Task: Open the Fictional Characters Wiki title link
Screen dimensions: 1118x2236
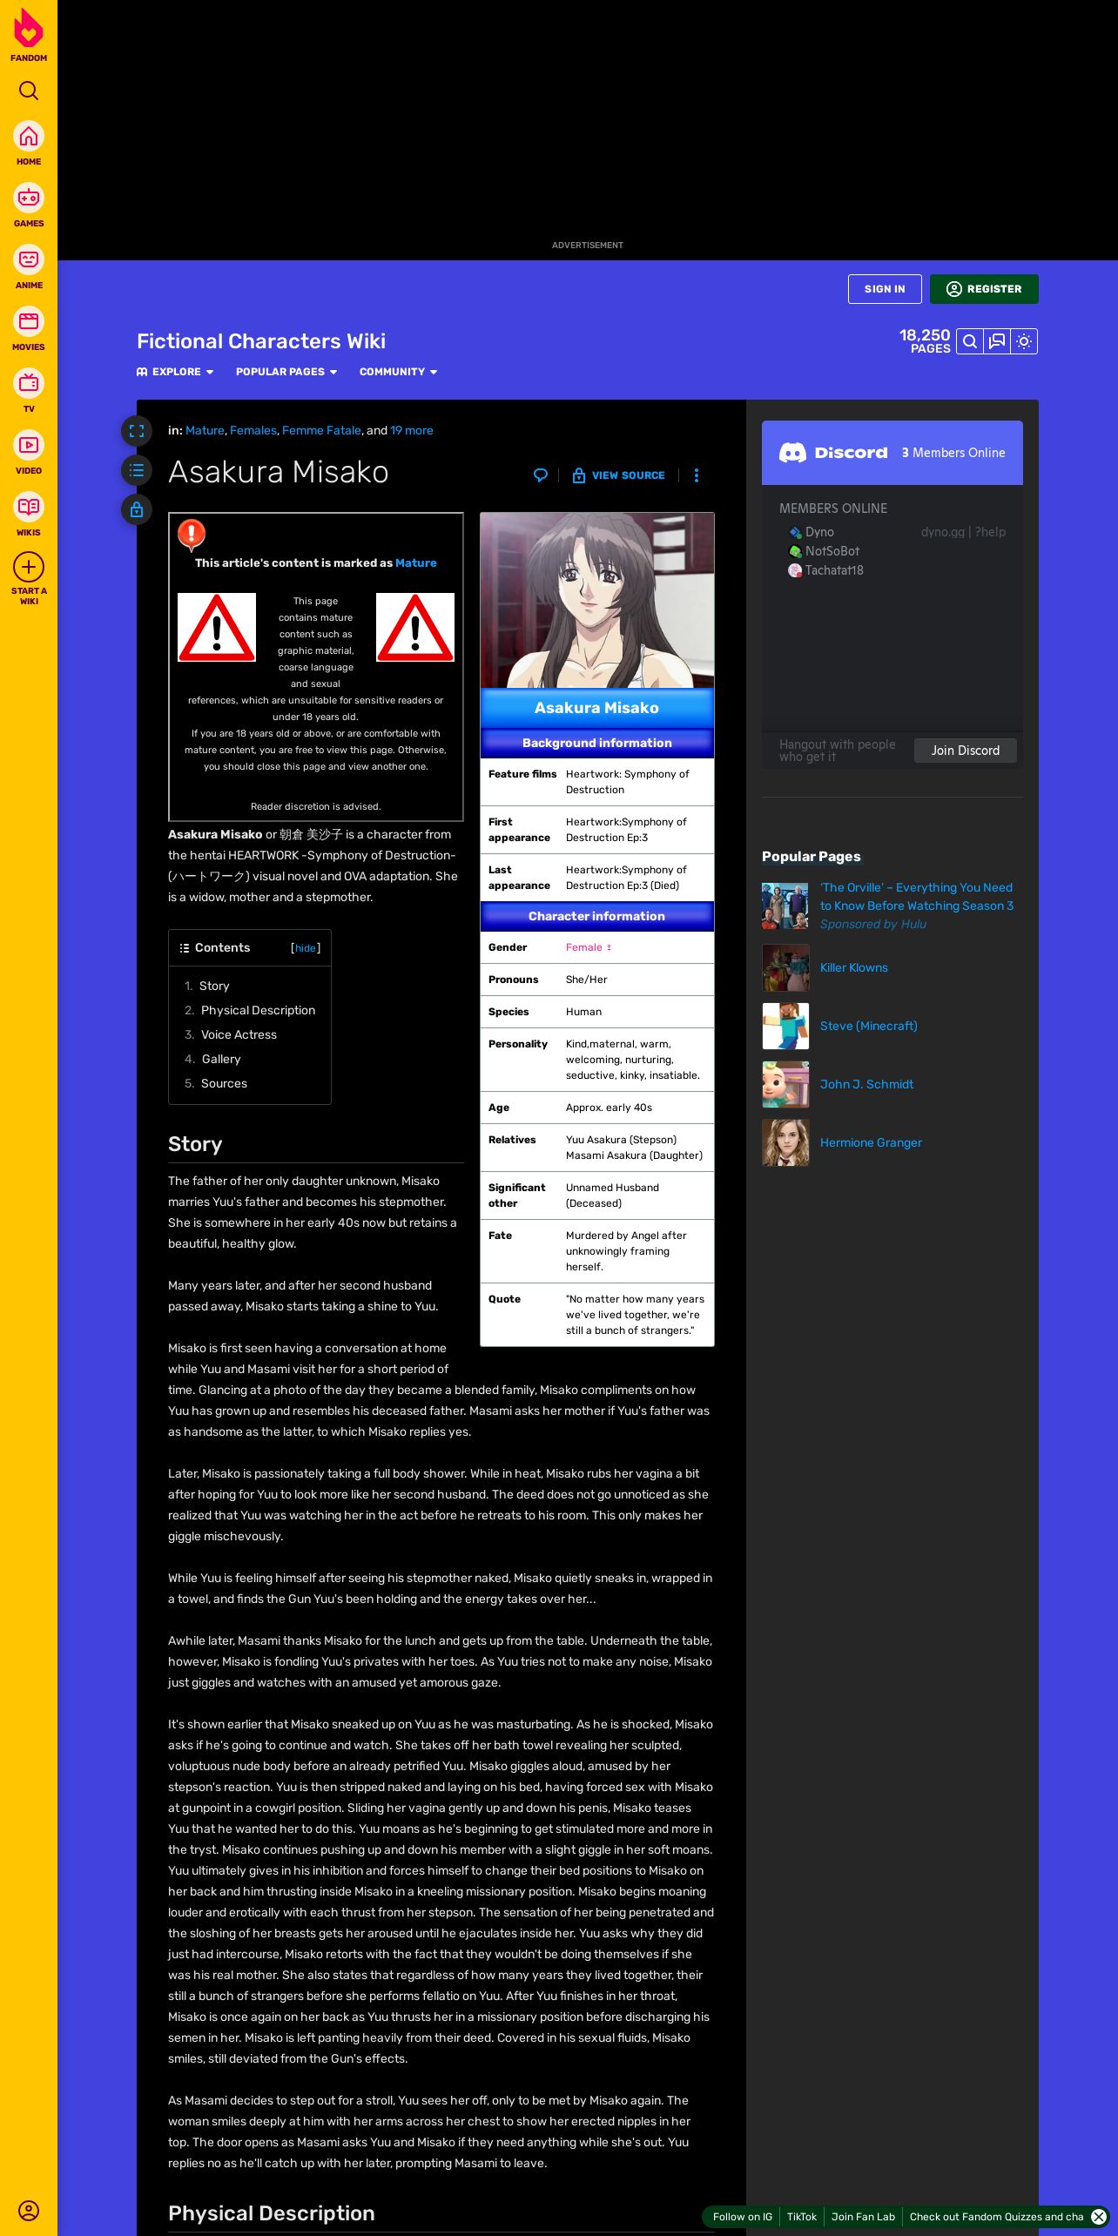Action: (x=261, y=341)
